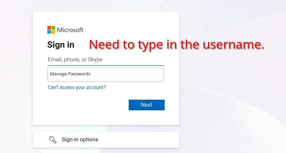Open the Sign-in options label
Screen dimensions: 286x153
click(80, 139)
